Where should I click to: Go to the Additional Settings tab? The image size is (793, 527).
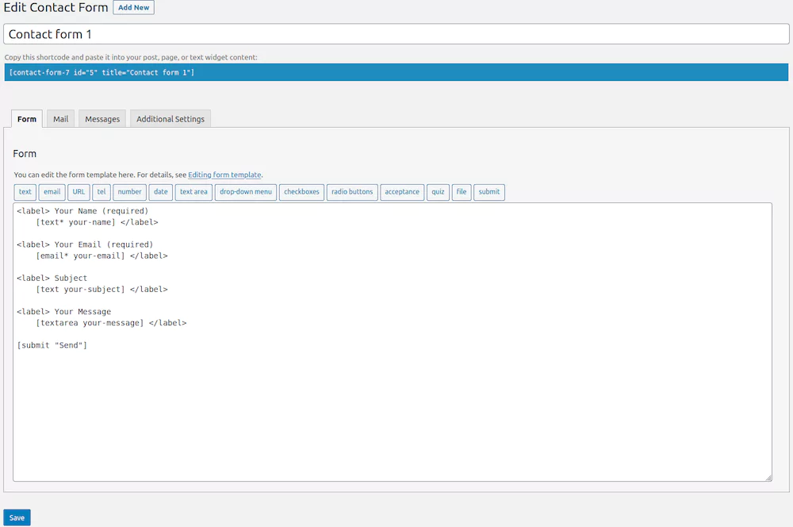coord(170,119)
